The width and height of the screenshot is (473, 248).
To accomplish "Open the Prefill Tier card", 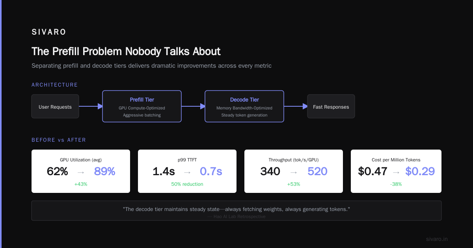I will pyautogui.click(x=142, y=106).
